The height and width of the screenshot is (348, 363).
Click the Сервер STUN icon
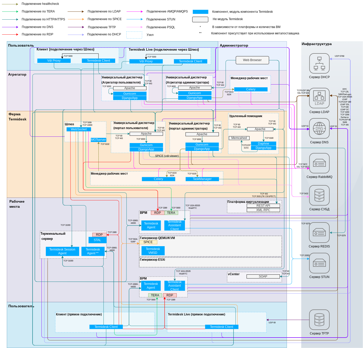[x=319, y=263]
